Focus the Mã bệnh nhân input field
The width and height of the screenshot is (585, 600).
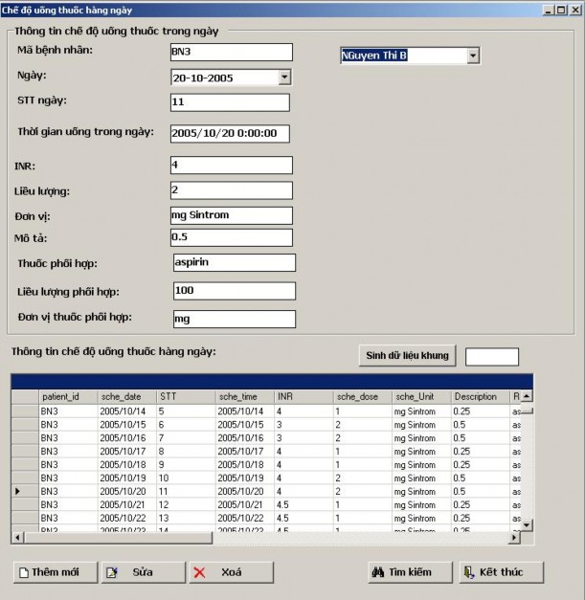pos(230,52)
